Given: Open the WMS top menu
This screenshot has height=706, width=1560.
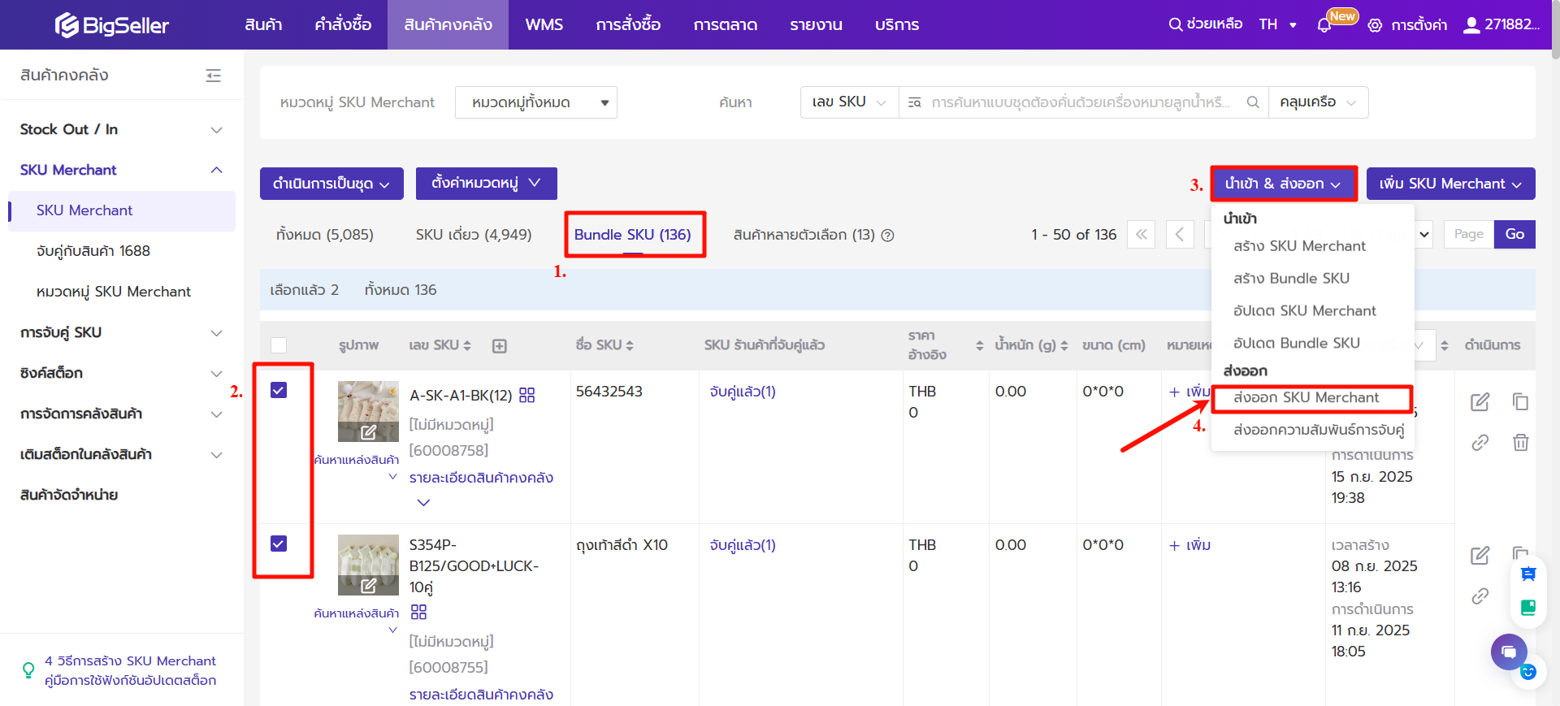Looking at the screenshot, I should (544, 24).
